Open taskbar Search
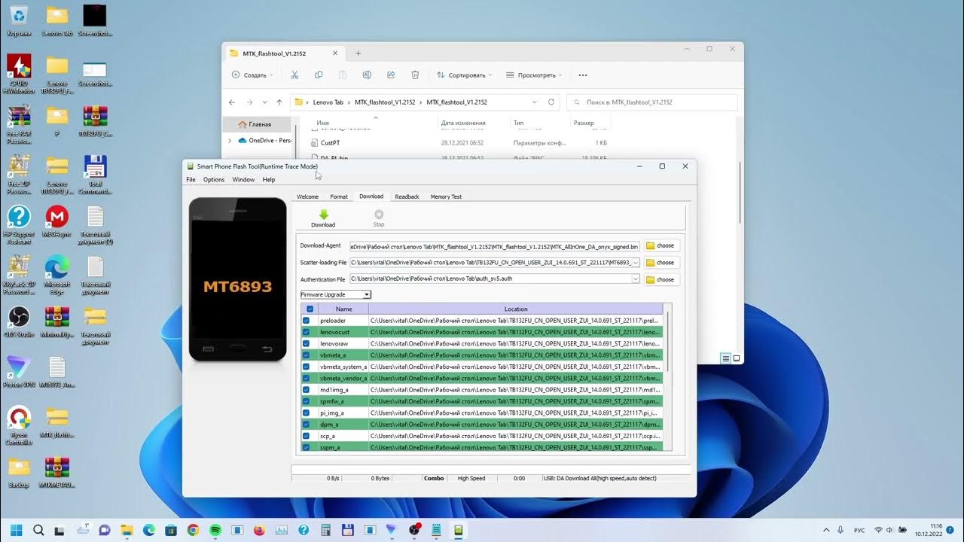Image resolution: width=964 pixels, height=542 pixels. coord(38,530)
